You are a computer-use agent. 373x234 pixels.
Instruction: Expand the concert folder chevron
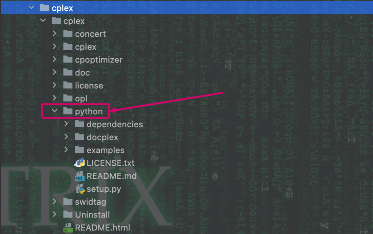(x=55, y=34)
